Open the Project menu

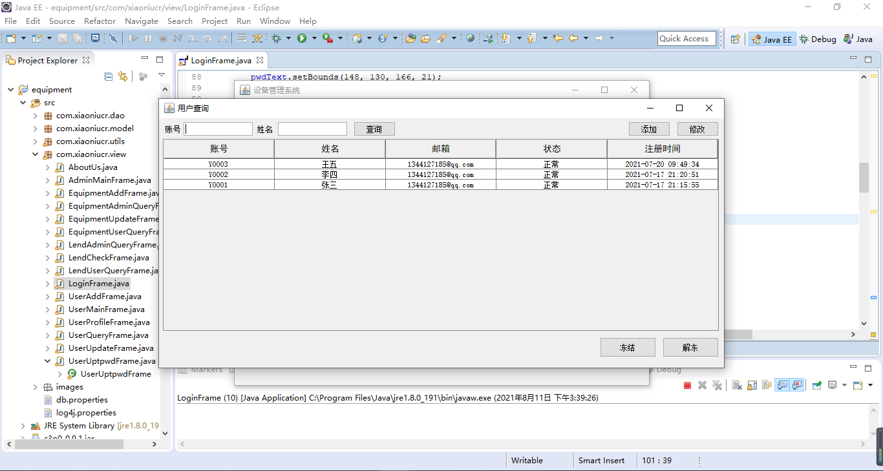pos(215,21)
